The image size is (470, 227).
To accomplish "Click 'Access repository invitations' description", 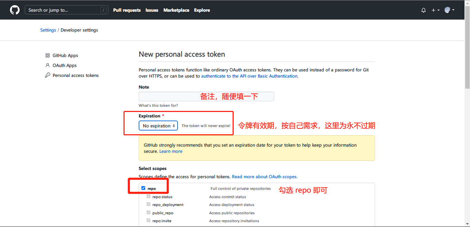I will 234,221.
